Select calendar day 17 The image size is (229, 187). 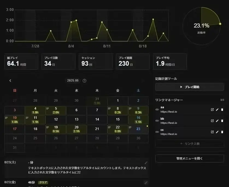[x=14, y=129]
